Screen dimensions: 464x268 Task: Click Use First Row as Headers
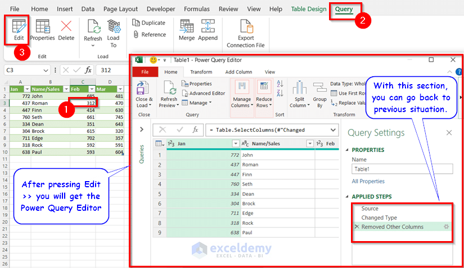[348, 93]
